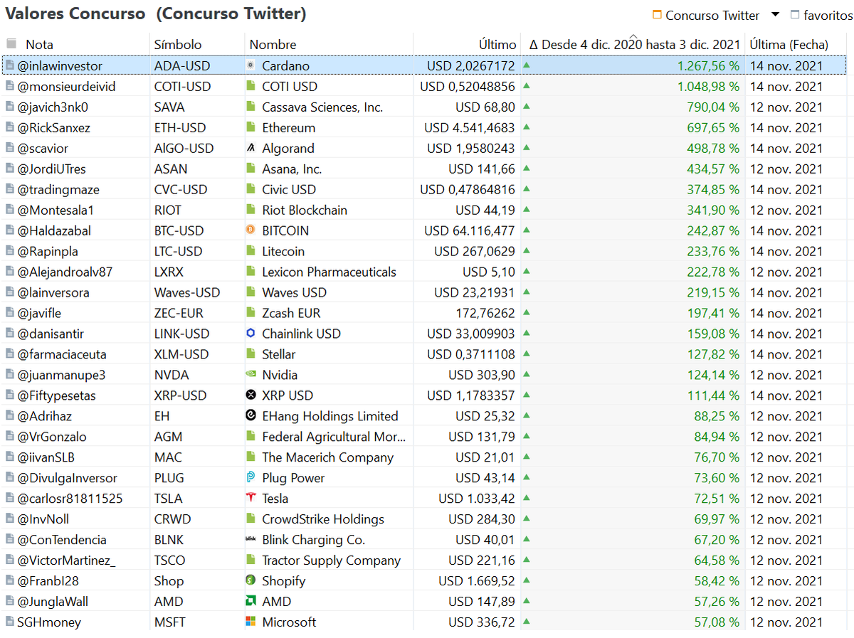Screen dimensions: 854x638
Task: Click the Nvidia logo icon
Action: [251, 375]
